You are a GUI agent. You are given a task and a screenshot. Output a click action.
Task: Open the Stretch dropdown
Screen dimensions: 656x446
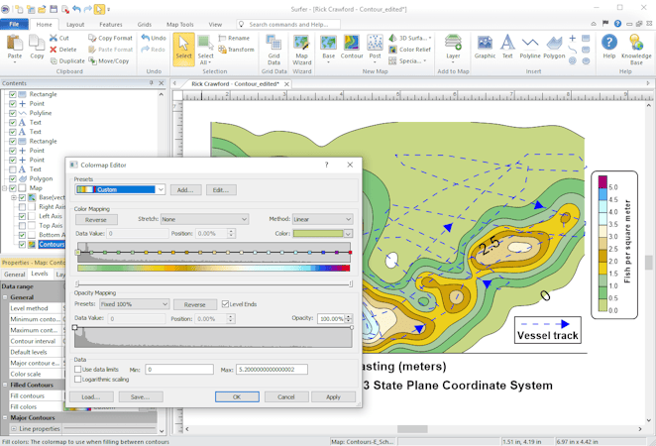[x=204, y=219]
